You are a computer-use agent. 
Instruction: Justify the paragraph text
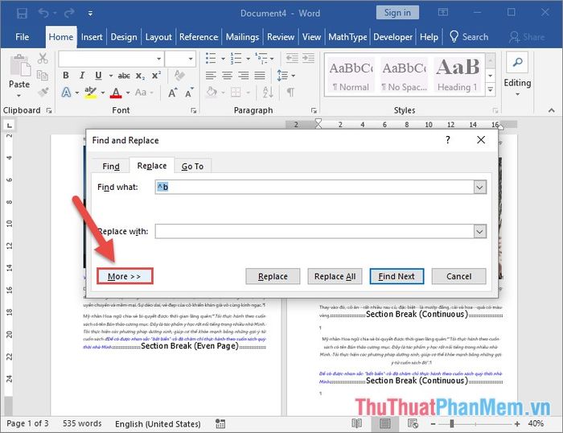(260, 76)
